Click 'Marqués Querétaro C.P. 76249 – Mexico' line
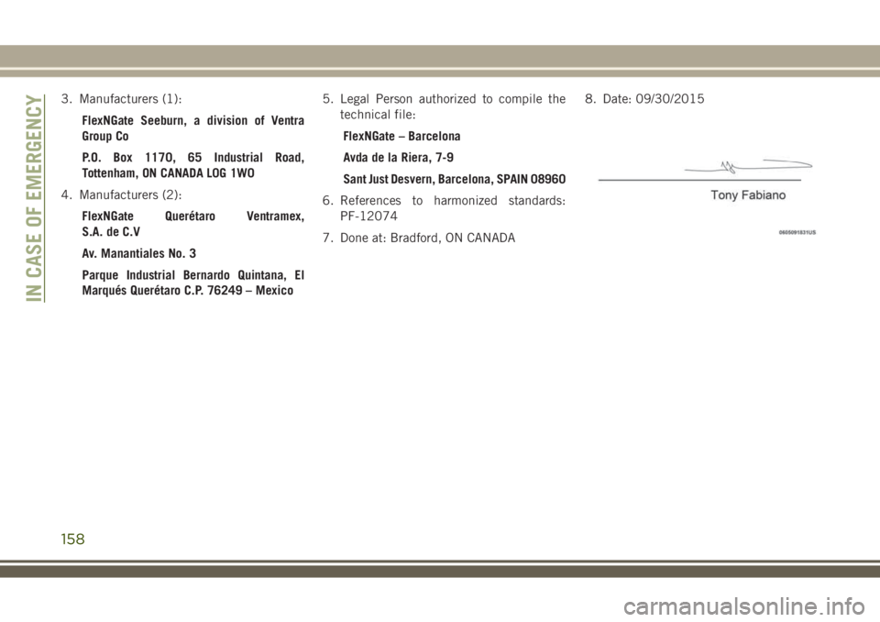880x622 pixels. 187,291
